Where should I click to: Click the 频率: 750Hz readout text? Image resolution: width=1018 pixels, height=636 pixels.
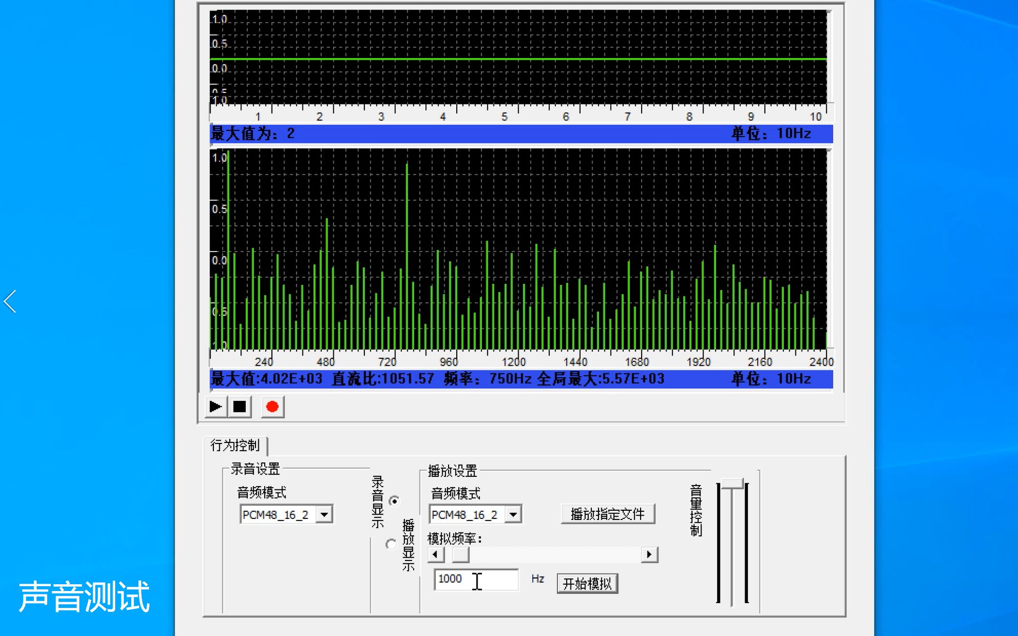(488, 379)
